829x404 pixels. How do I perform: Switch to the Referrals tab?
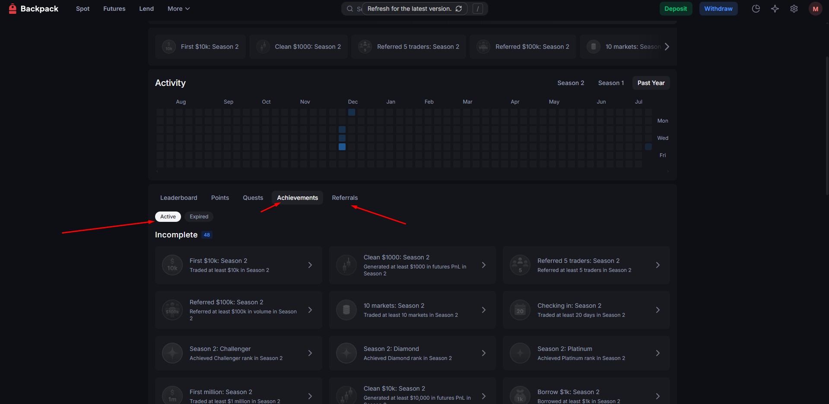(345, 198)
